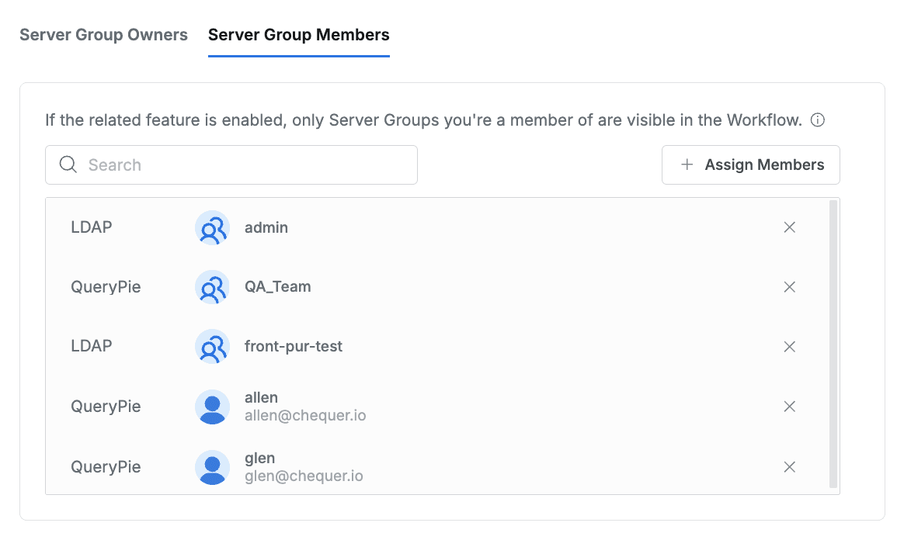The width and height of the screenshot is (904, 540).
Task: Open the Assign Members dialog
Action: coord(750,164)
